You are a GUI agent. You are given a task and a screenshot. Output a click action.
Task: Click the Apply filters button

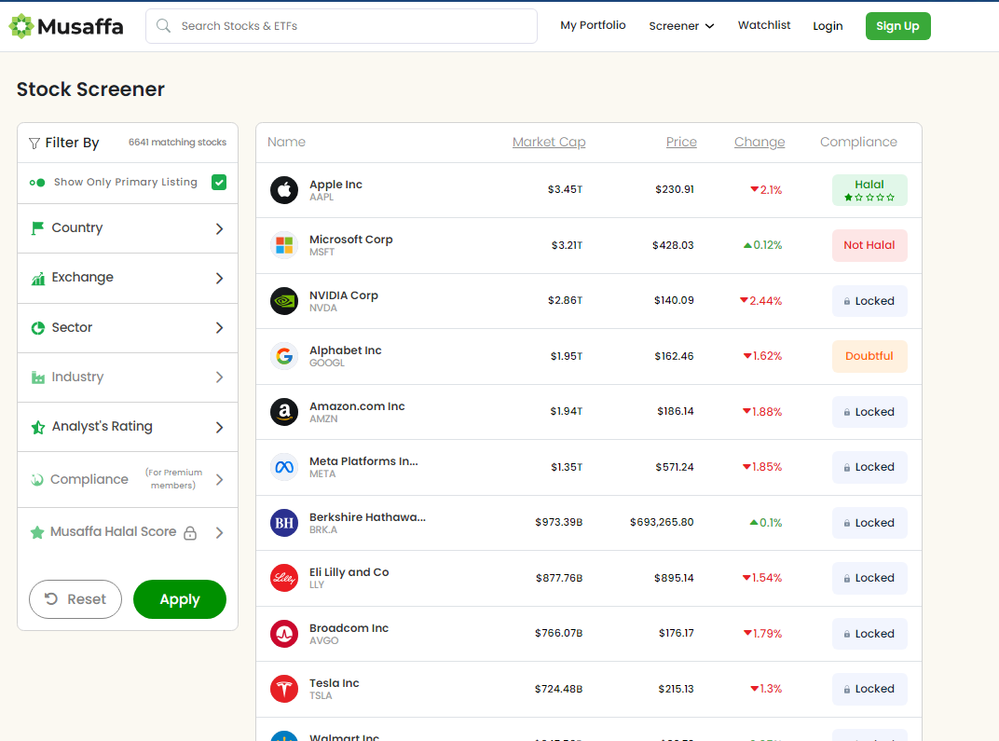180,599
